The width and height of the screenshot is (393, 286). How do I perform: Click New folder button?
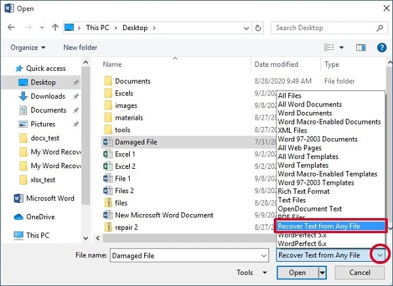80,47
